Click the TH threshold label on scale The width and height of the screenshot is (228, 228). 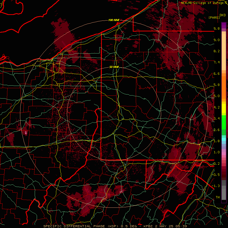218,197
